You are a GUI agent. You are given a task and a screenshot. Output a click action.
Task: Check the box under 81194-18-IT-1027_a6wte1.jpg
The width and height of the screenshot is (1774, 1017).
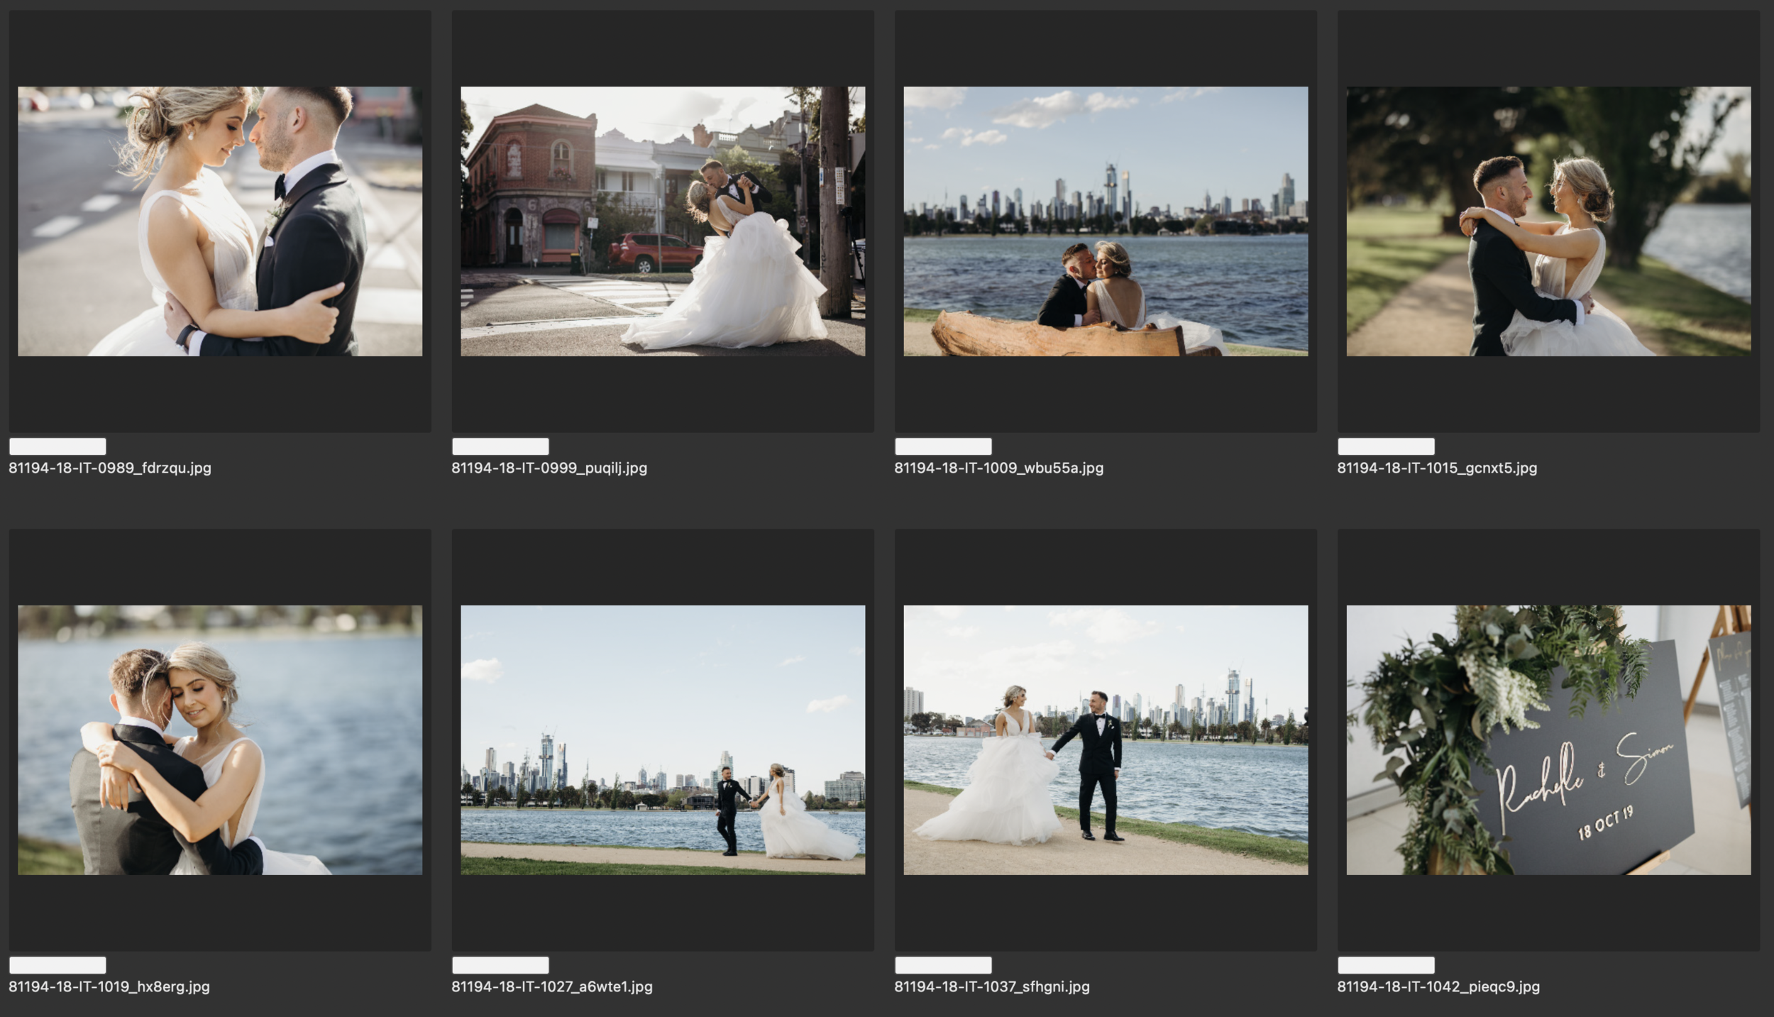click(x=500, y=965)
